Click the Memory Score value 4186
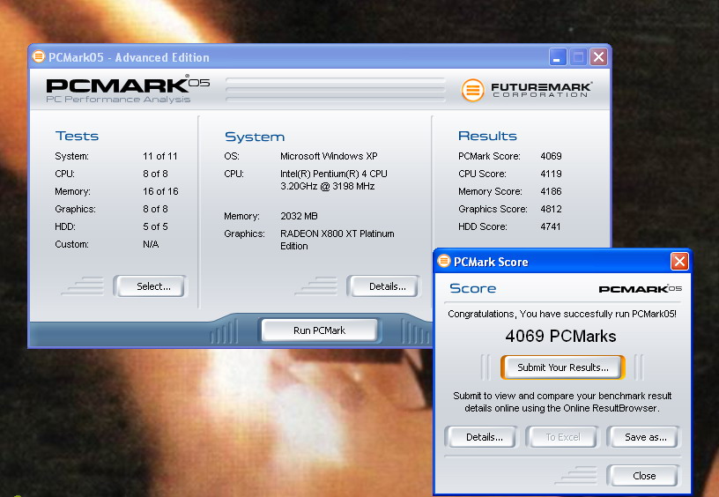This screenshot has height=497, width=719. click(552, 191)
